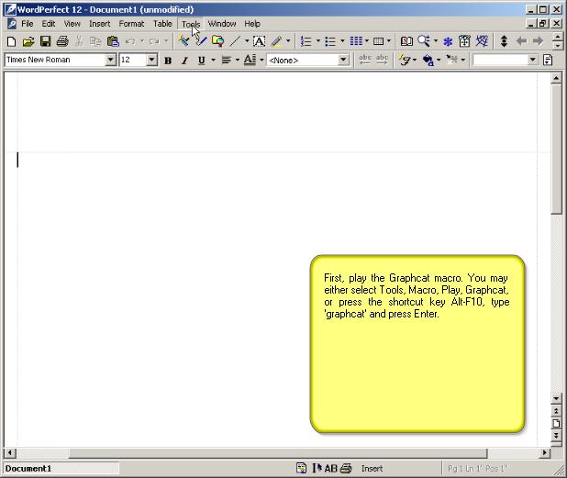Open the Edit menu
This screenshot has width=567, height=478.
pyautogui.click(x=49, y=24)
